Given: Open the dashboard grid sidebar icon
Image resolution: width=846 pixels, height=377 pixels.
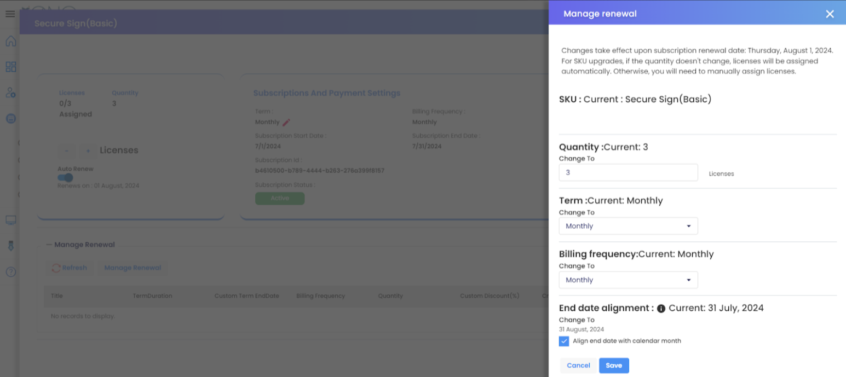Looking at the screenshot, I should click(10, 67).
